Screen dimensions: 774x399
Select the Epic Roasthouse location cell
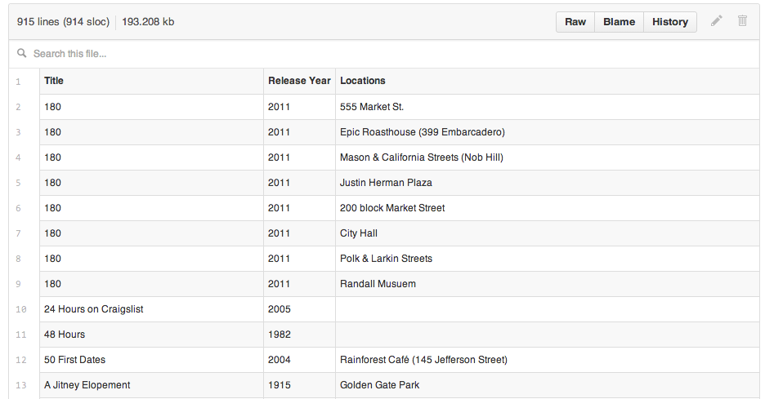422,132
